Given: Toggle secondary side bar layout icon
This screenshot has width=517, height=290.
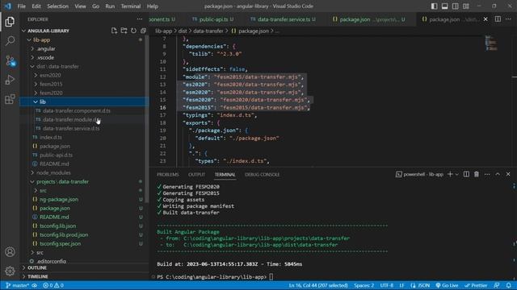Looking at the screenshot, I should click(x=456, y=6).
